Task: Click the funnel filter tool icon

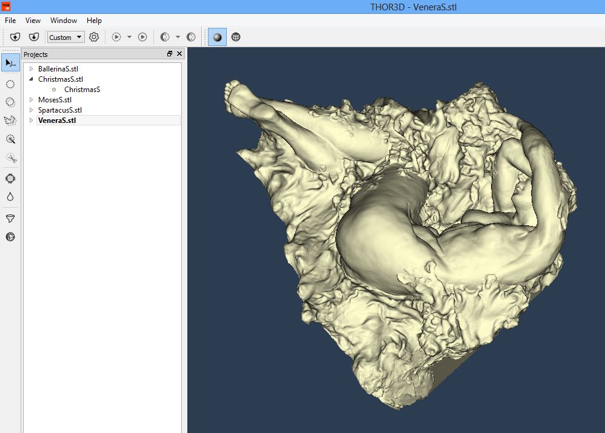Action: pyautogui.click(x=10, y=219)
